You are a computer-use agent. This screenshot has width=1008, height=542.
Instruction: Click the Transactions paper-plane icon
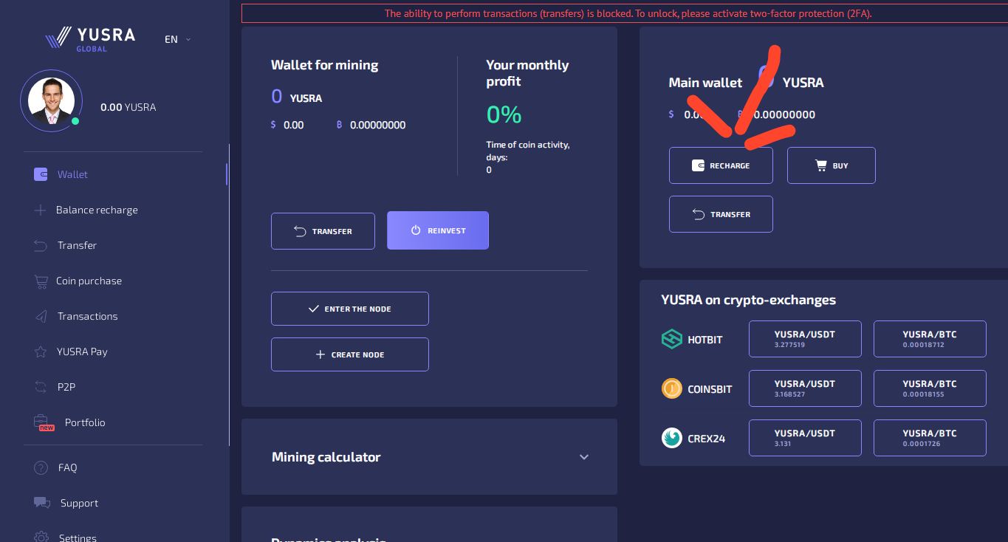pos(41,316)
